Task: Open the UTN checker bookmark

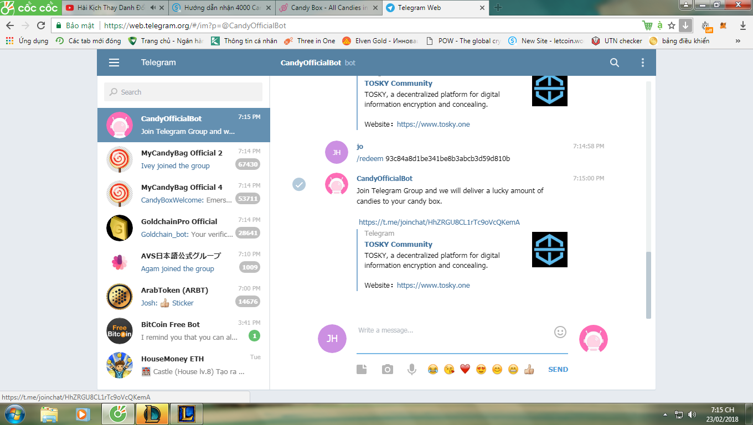Action: coord(617,41)
